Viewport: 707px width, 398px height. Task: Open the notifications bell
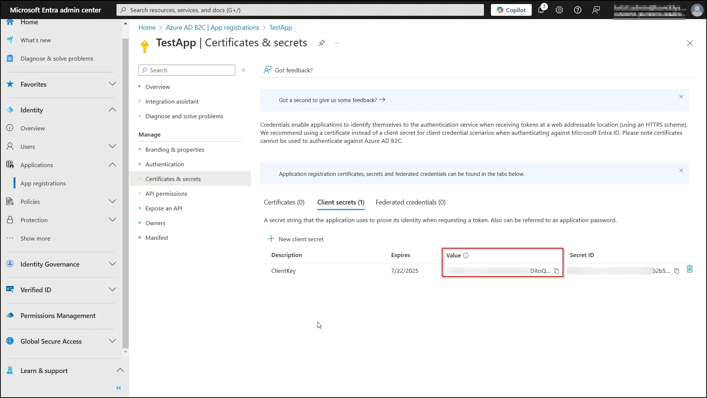pos(541,10)
